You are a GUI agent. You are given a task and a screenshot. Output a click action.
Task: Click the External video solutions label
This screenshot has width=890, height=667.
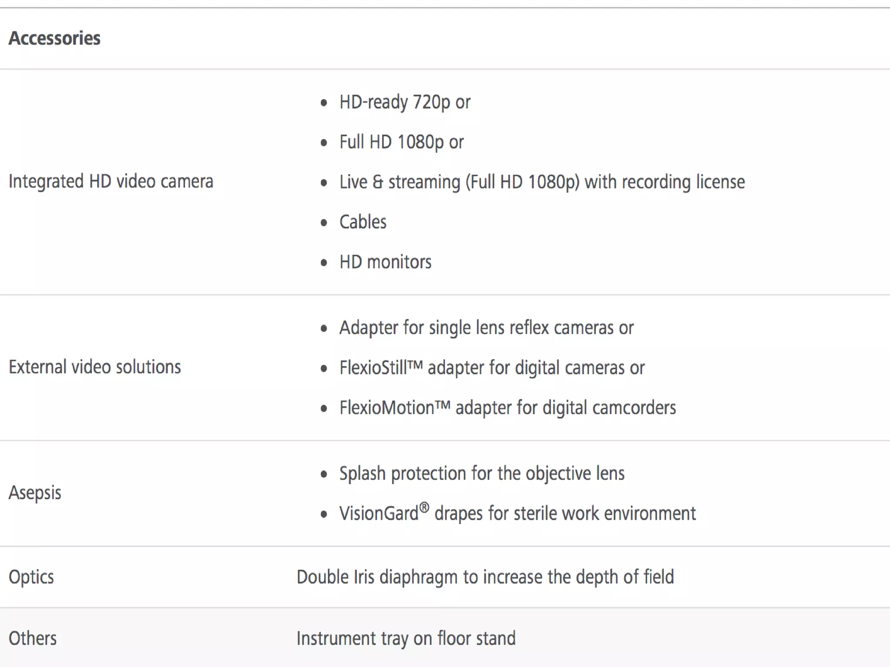(95, 367)
